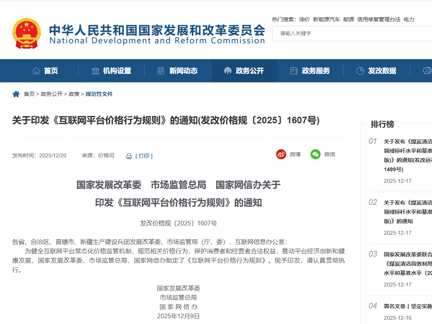Click the home icon in breadcrumb
This screenshot has width=432, height=324.
16,94
